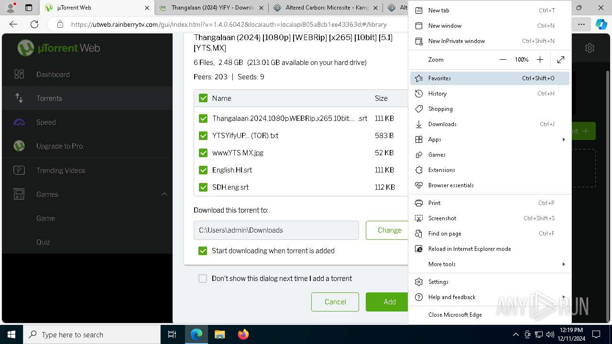Cancel the add torrent dialog
The width and height of the screenshot is (612, 344).
(335, 302)
